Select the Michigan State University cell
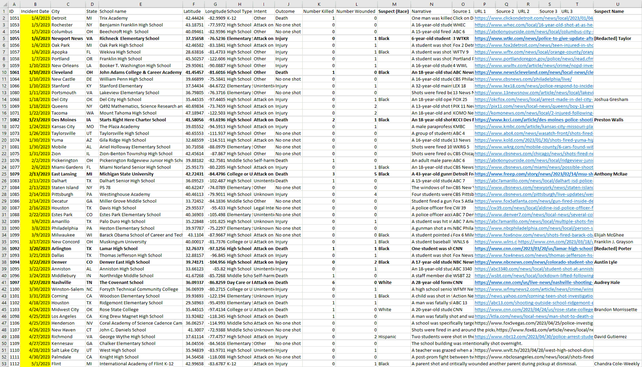The width and height of the screenshot is (642, 367). click(x=141, y=174)
